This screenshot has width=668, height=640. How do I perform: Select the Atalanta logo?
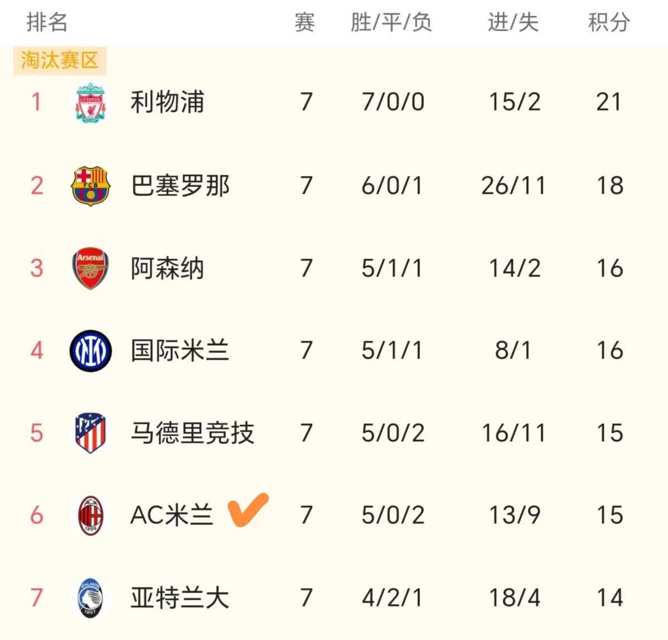[x=89, y=597]
